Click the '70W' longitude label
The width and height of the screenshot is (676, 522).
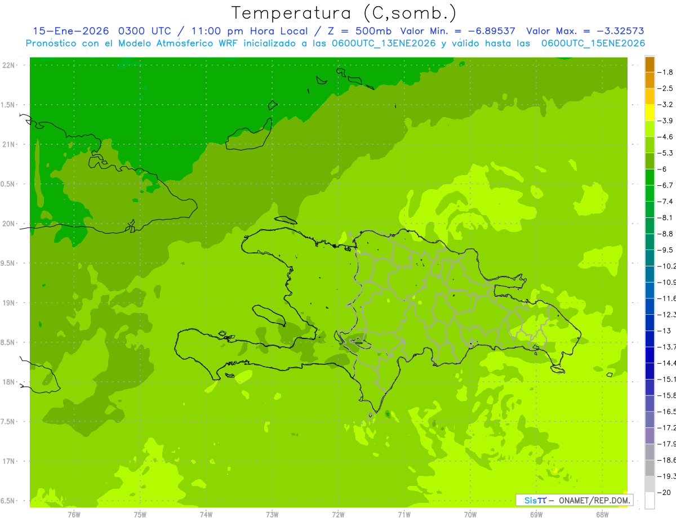coord(470,514)
